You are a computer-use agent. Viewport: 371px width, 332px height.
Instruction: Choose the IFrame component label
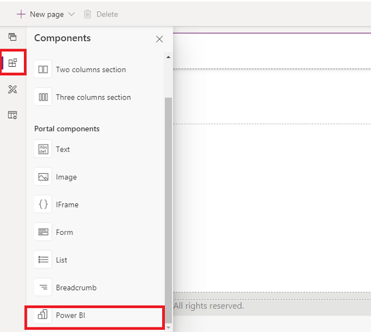point(67,205)
